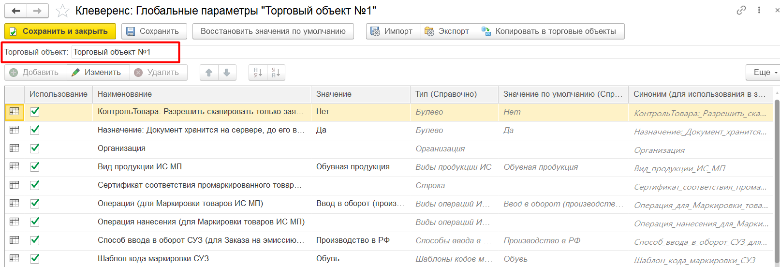The image size is (780, 267).
Task: Click value Ввод в оборот in Значение column
Action: point(360,203)
